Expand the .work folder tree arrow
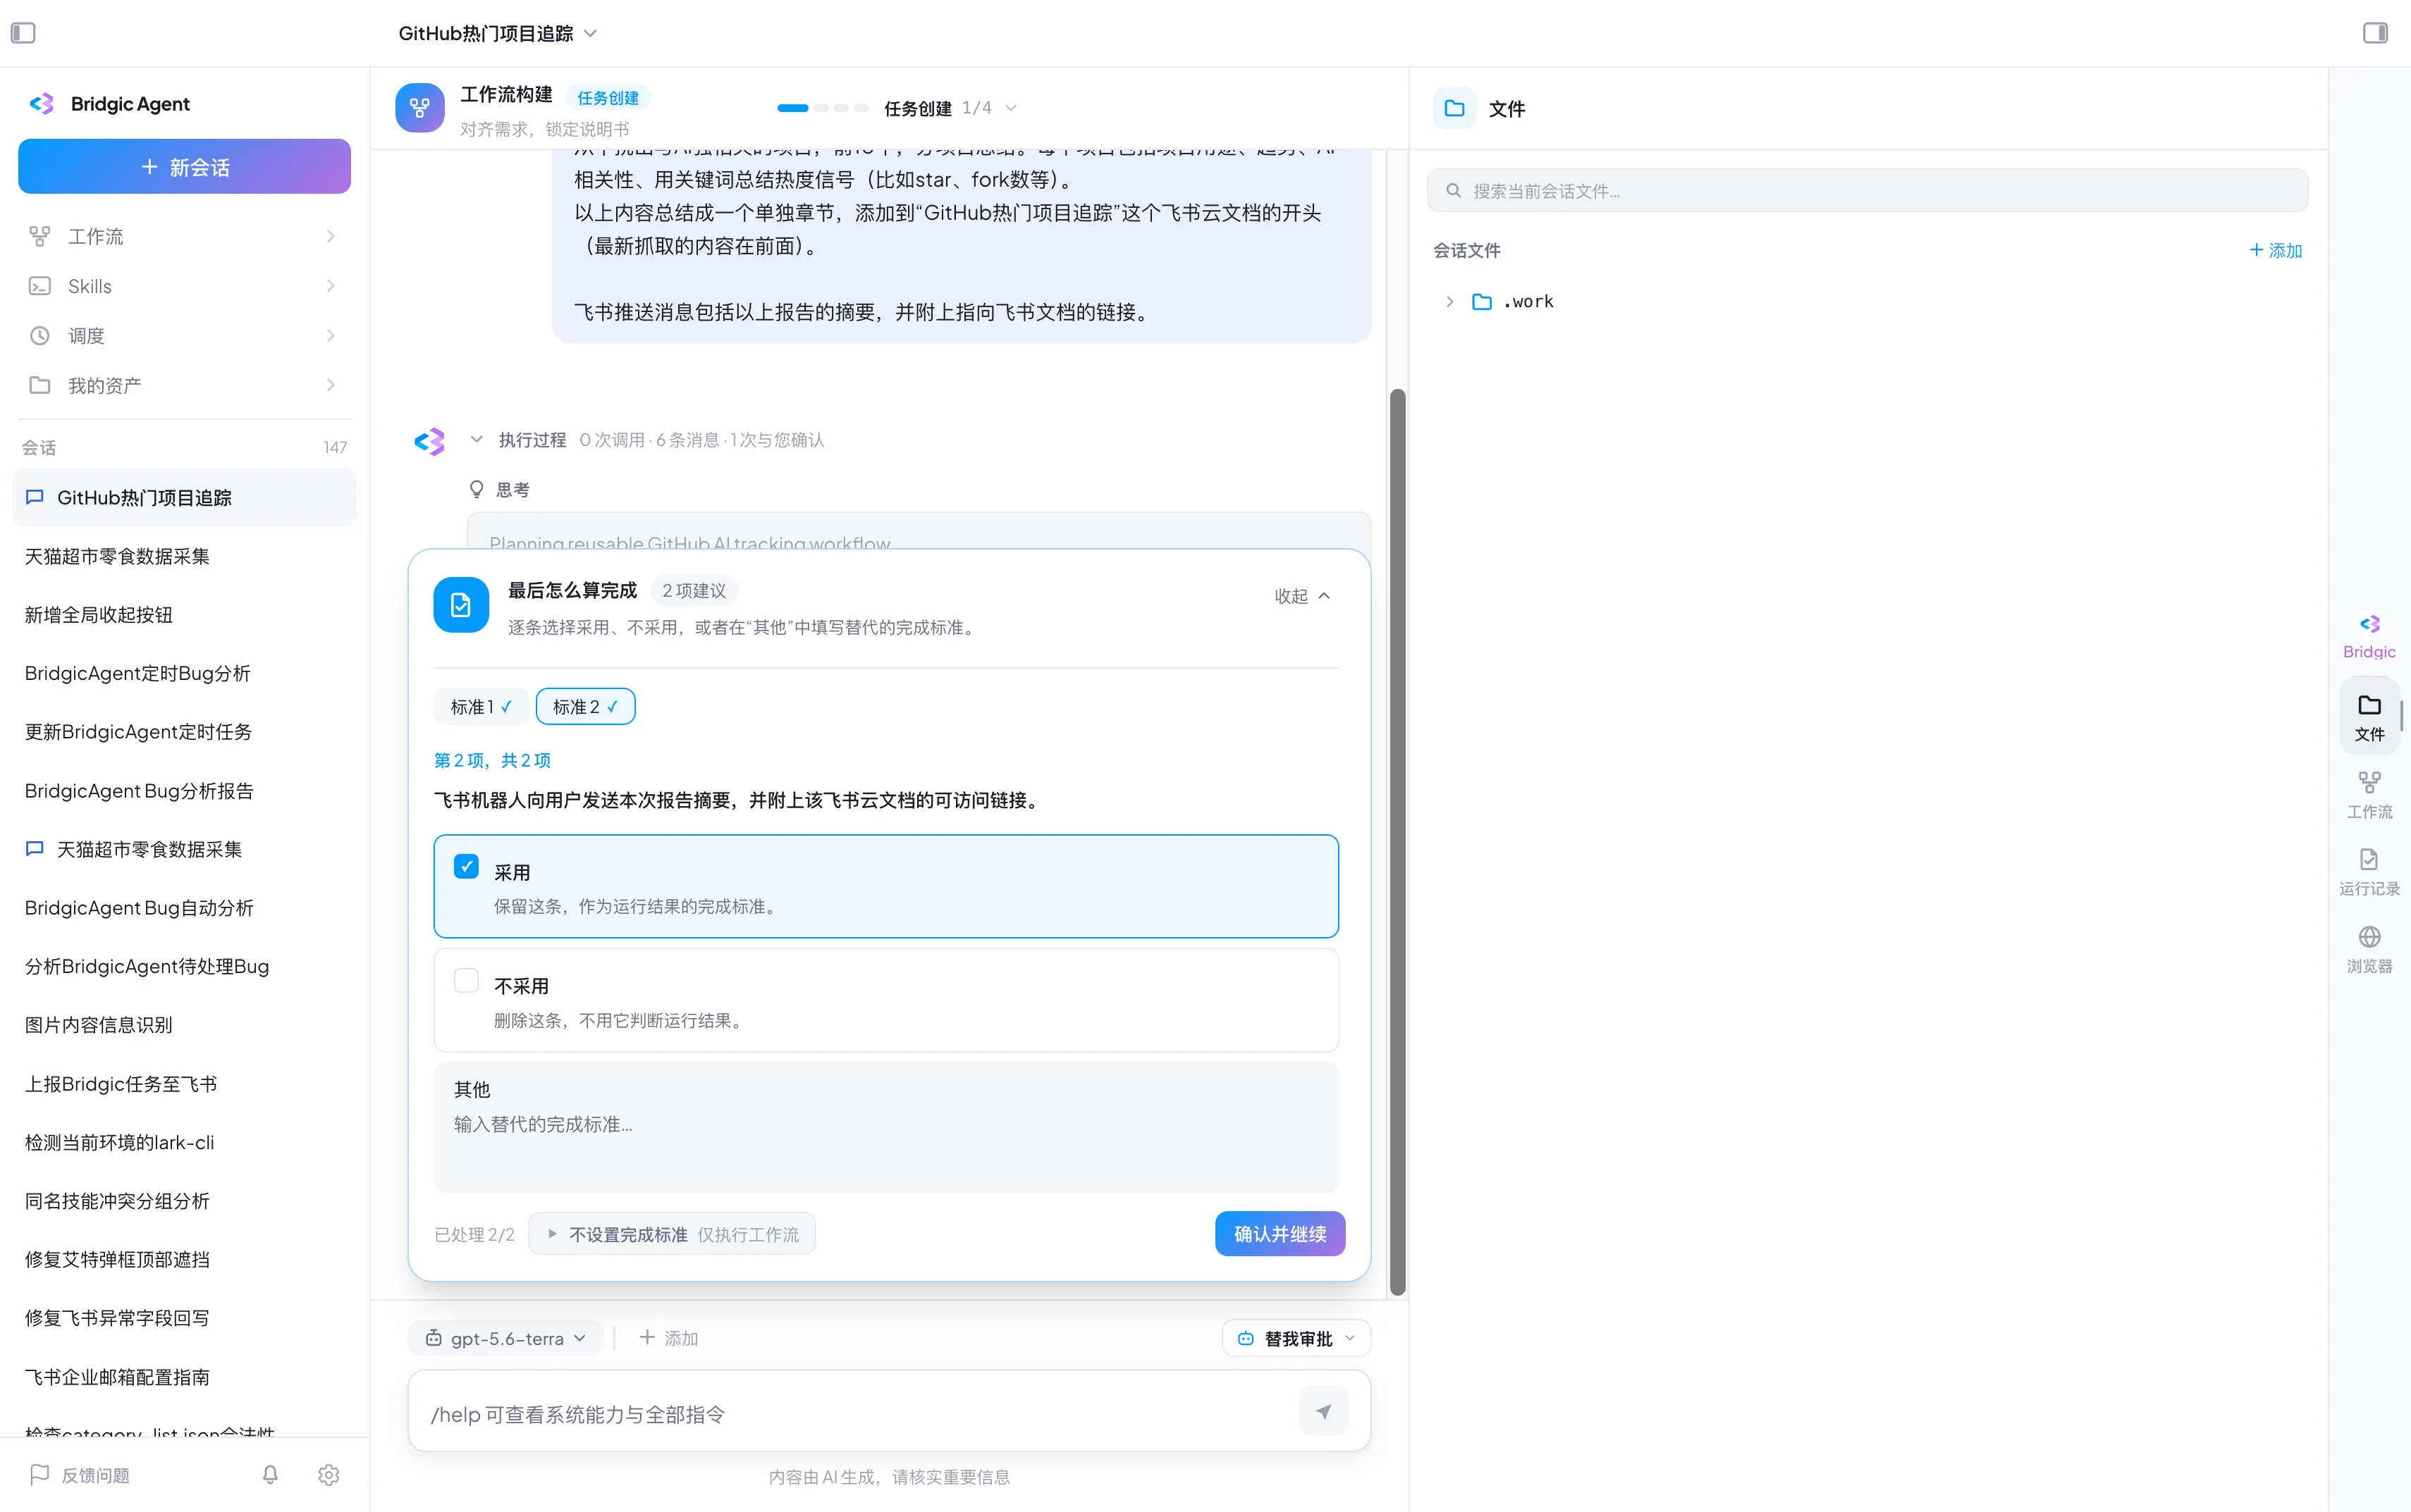Image resolution: width=2411 pixels, height=1512 pixels. (1449, 301)
